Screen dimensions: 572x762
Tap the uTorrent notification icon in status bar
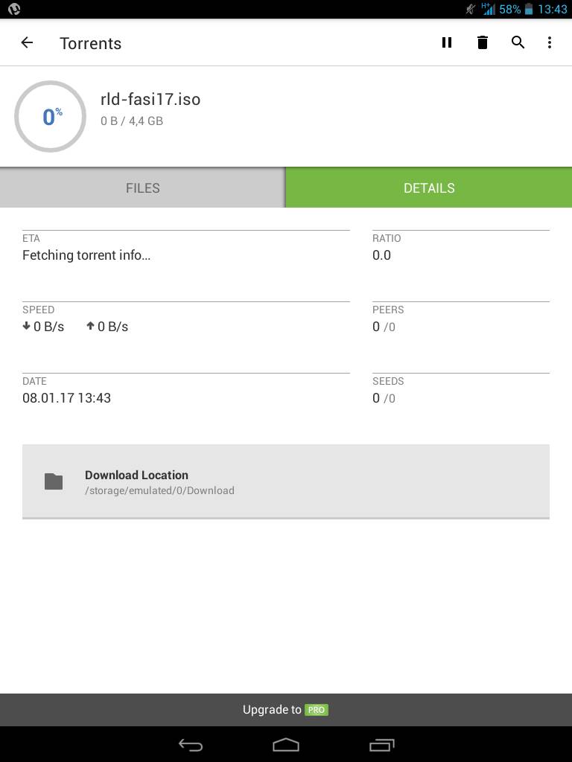click(x=15, y=9)
